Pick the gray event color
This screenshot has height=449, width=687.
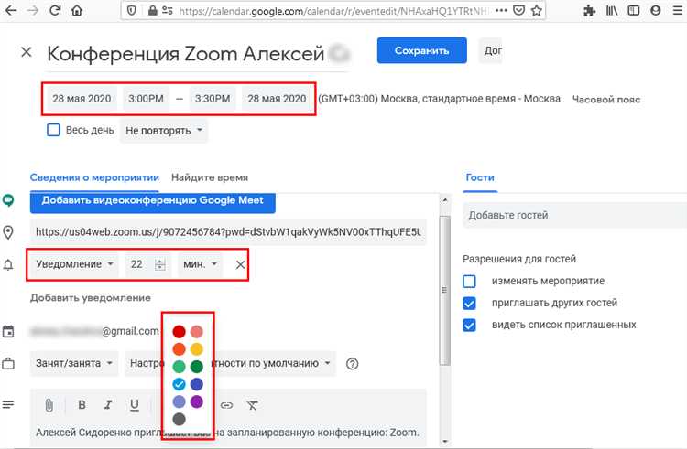(179, 419)
